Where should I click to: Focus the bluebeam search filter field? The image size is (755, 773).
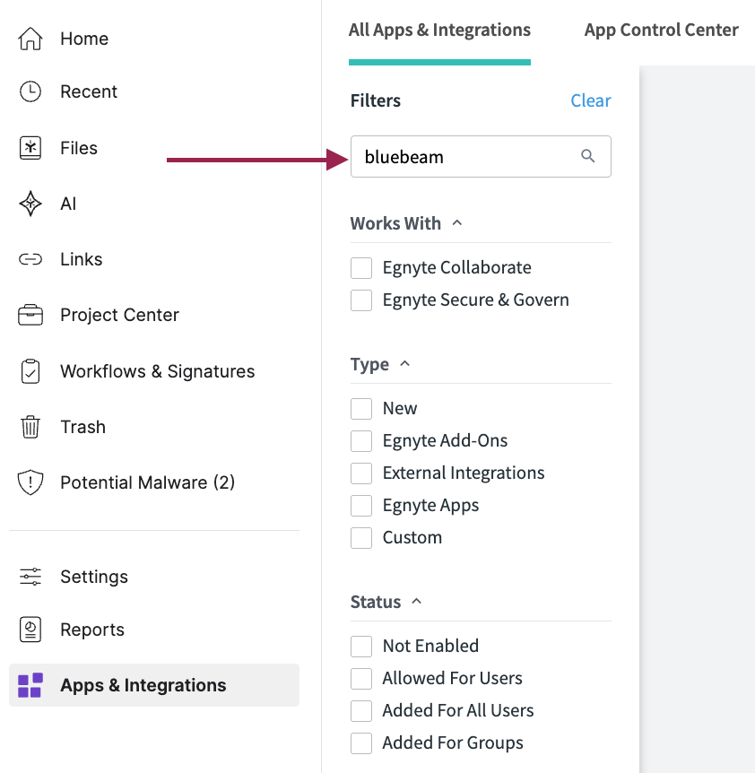(x=481, y=156)
